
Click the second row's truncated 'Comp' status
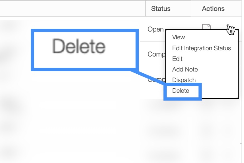[x=155, y=54]
